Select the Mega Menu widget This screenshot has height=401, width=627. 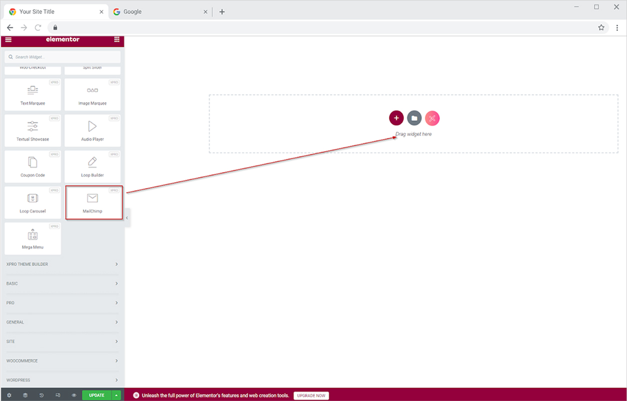click(33, 238)
